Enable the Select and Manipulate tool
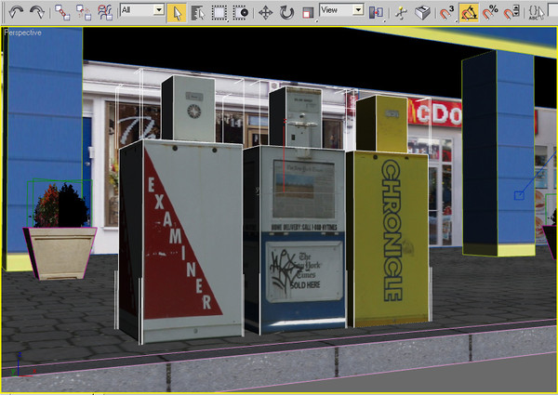The image size is (558, 395). point(401,13)
